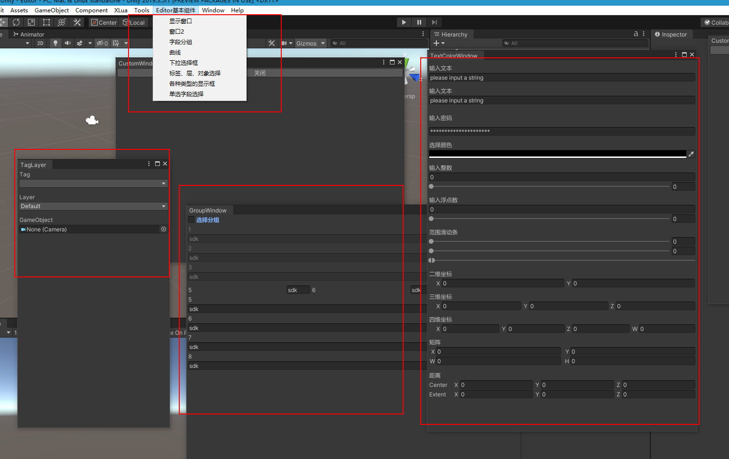Image resolution: width=729 pixels, height=459 pixels.
Task: Click the scene view search field
Action: [x=379, y=43]
